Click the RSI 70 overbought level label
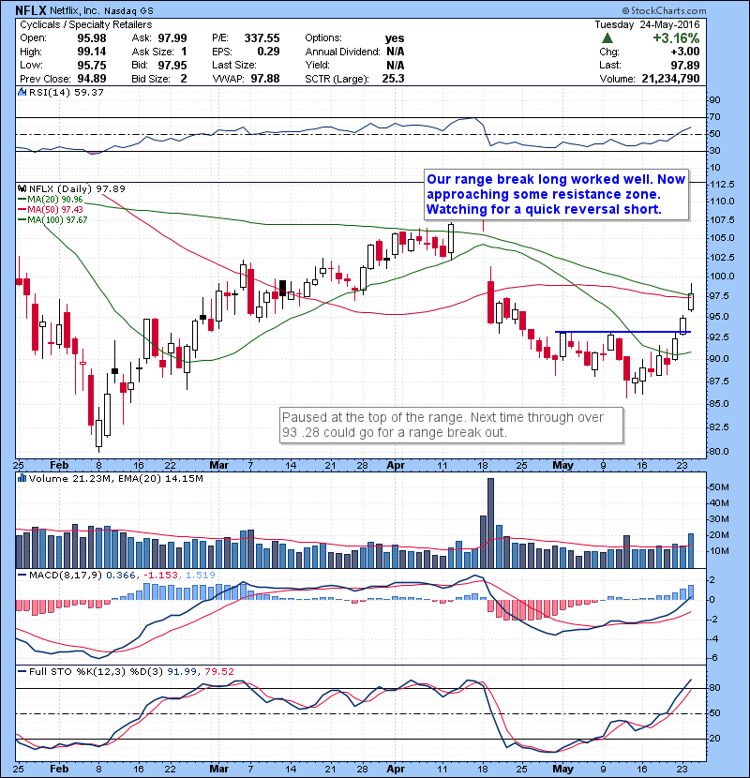Screen dimensions: 750x778 714,117
